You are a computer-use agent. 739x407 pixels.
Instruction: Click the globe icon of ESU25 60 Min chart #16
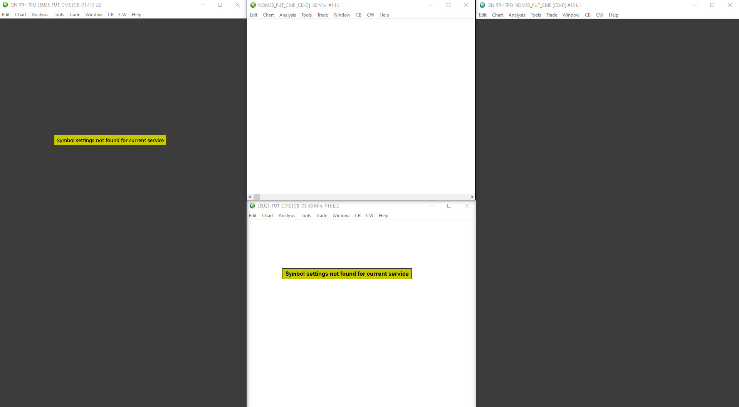[x=252, y=206]
